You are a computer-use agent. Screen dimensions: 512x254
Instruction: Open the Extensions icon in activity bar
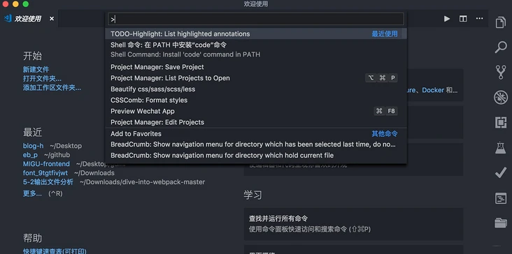tap(501, 122)
